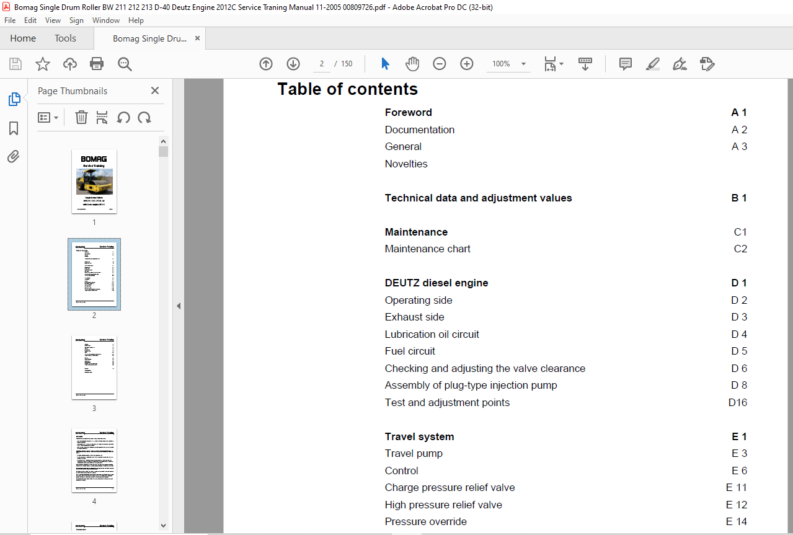Add a sticky note comment

coord(626,64)
